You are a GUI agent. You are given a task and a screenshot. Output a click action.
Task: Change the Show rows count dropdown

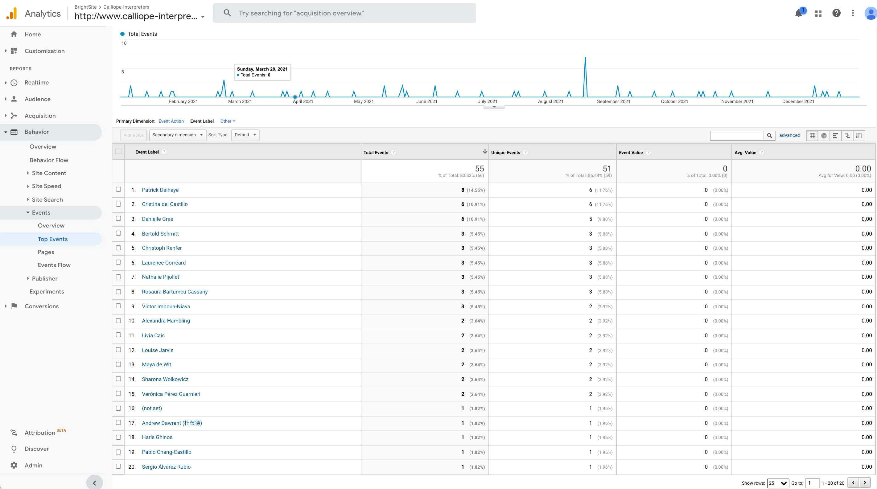pos(778,483)
